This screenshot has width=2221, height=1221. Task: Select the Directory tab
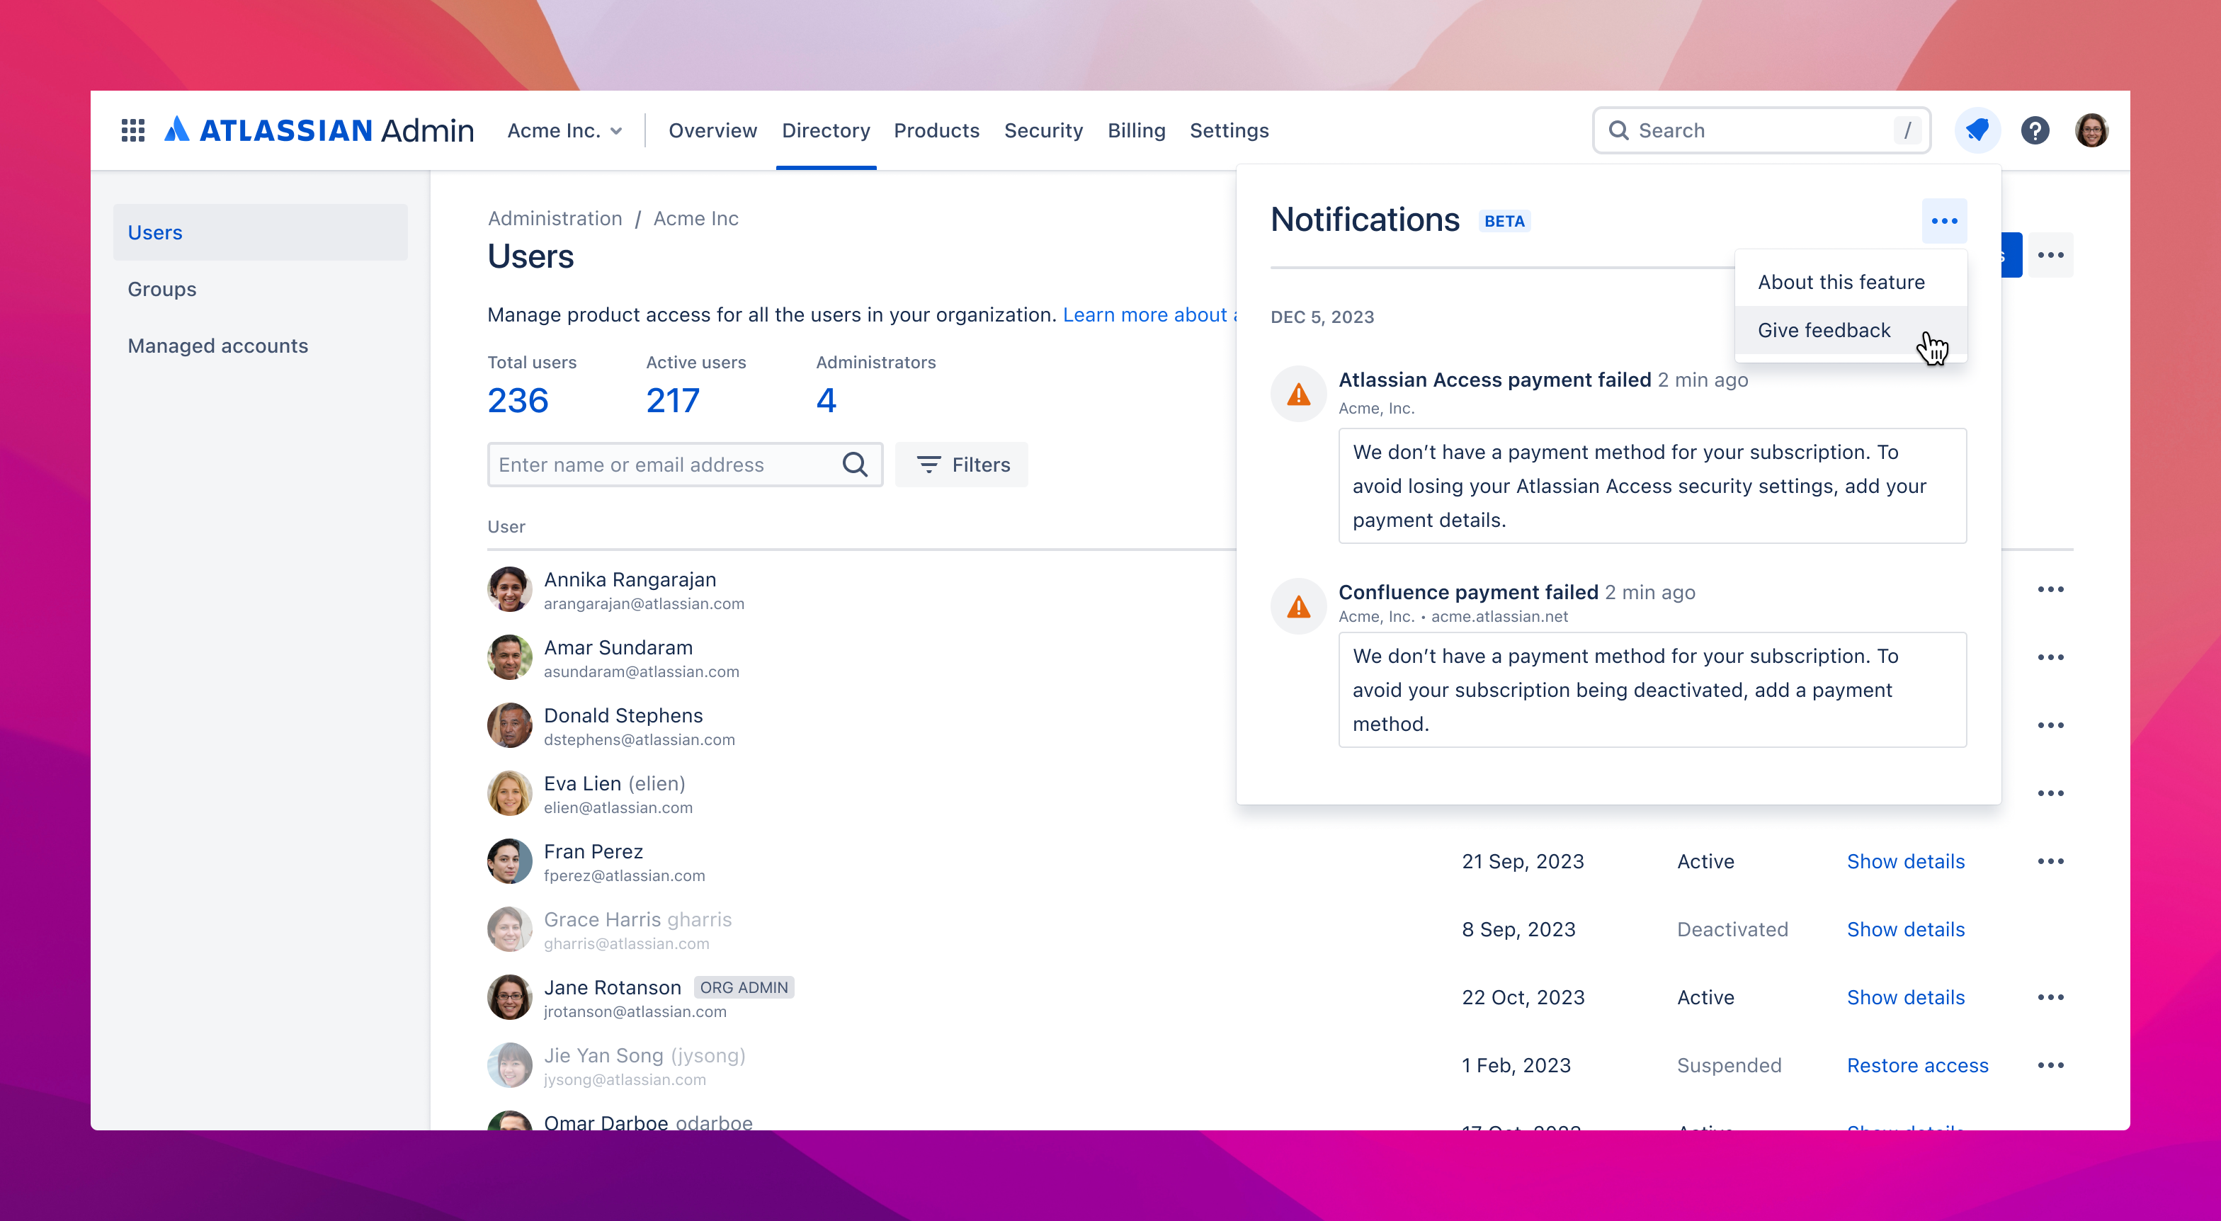pos(825,130)
